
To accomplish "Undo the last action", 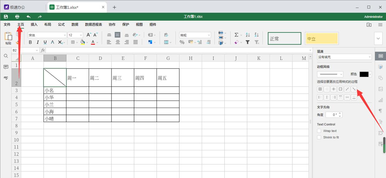I will point(29,16).
